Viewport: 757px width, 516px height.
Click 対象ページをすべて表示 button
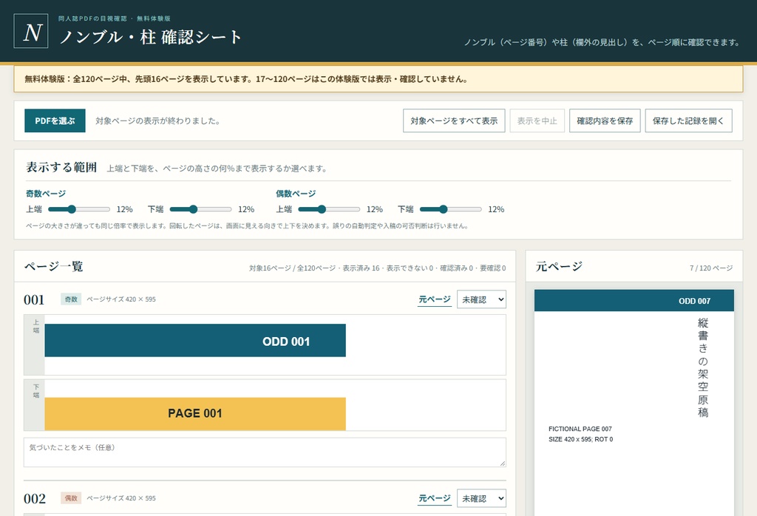coord(454,120)
